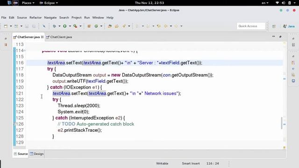Open the Search menu
The height and width of the screenshot is (168, 299).
[x=64, y=18]
